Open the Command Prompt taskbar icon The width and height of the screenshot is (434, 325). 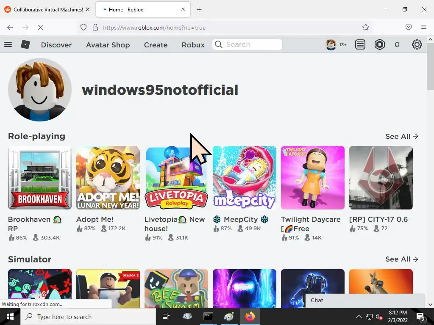pyautogui.click(x=208, y=317)
